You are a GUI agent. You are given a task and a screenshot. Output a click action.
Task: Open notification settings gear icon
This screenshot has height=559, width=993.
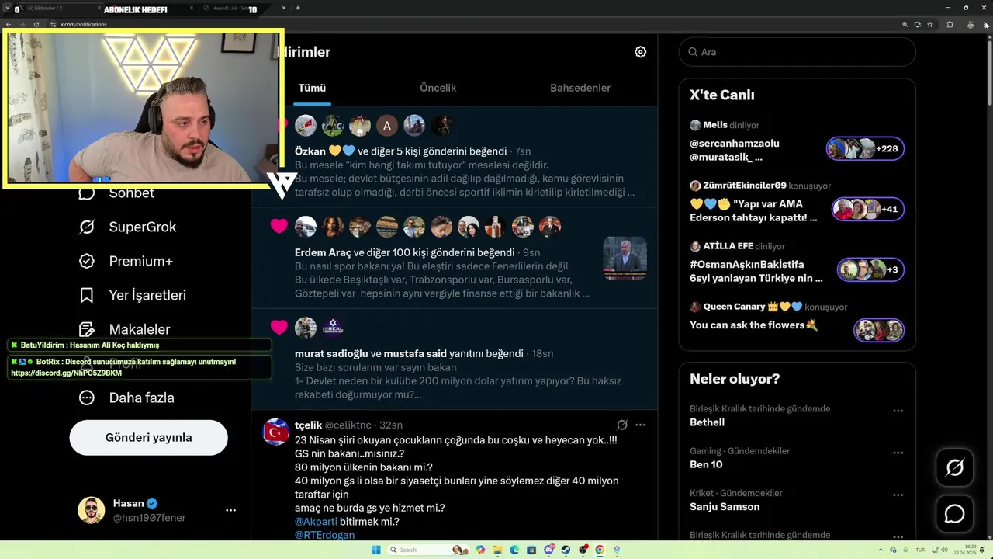pos(640,52)
